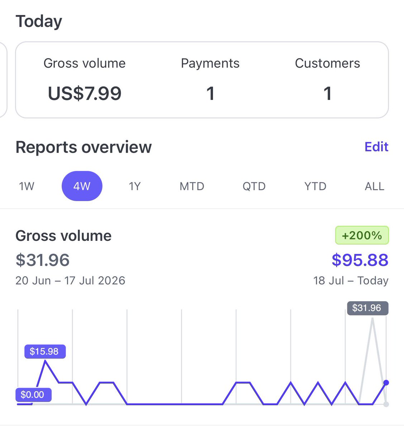Tap the current period total $95.88
The image size is (404, 430).
pos(360,260)
